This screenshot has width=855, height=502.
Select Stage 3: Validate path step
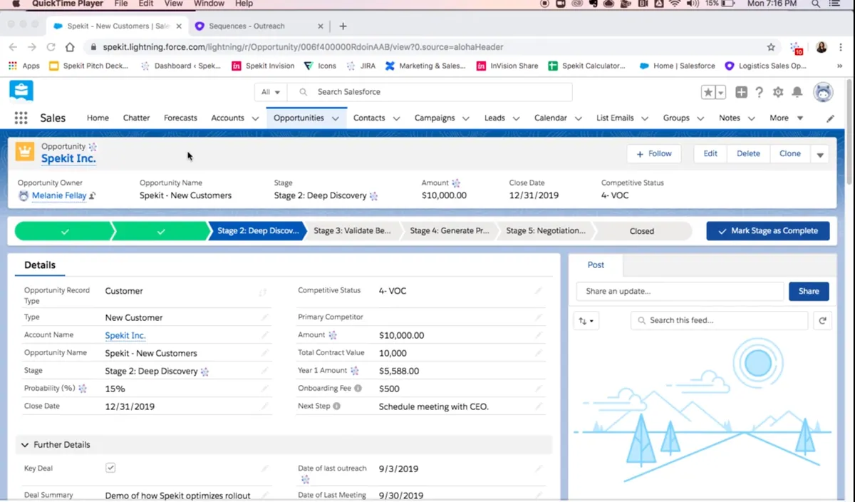tap(352, 231)
